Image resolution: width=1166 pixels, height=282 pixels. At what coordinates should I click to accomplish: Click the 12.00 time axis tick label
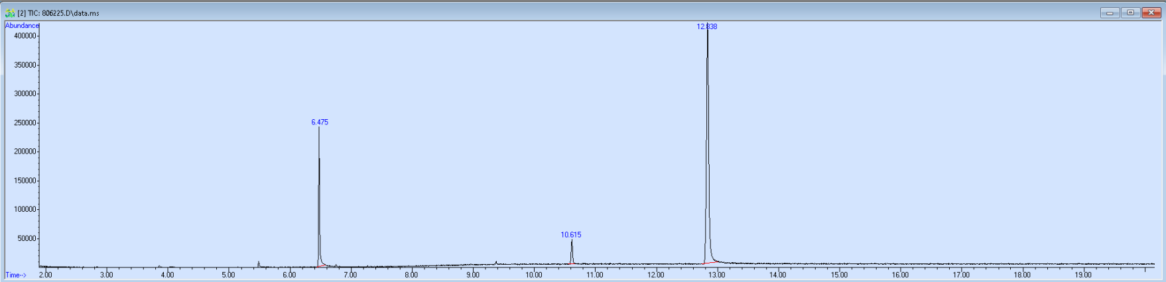(x=655, y=275)
